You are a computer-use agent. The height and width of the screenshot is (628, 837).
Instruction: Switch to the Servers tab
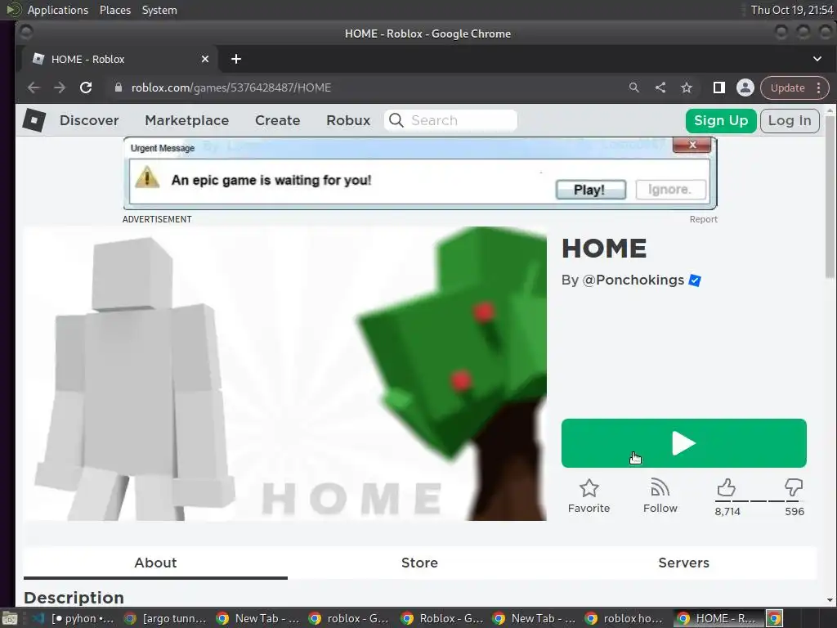pos(684,563)
